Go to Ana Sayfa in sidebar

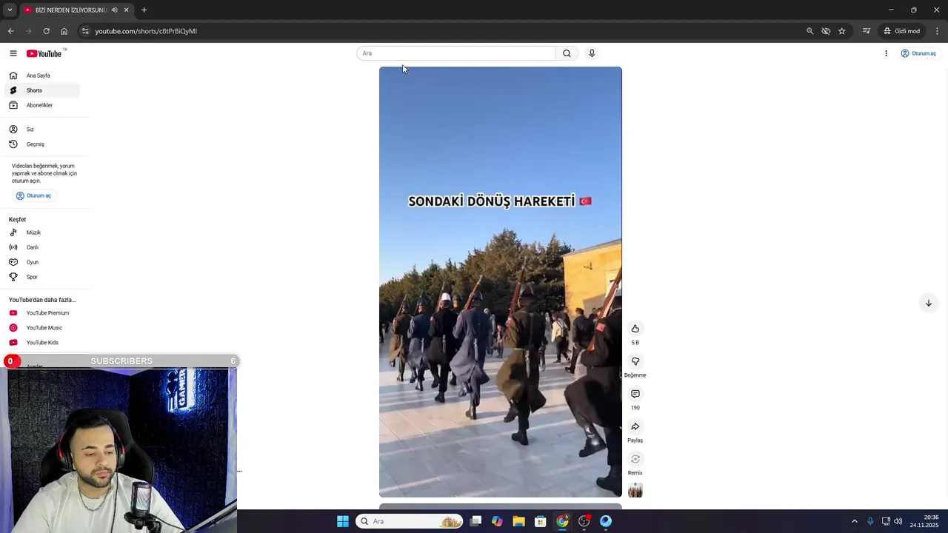pos(42,76)
